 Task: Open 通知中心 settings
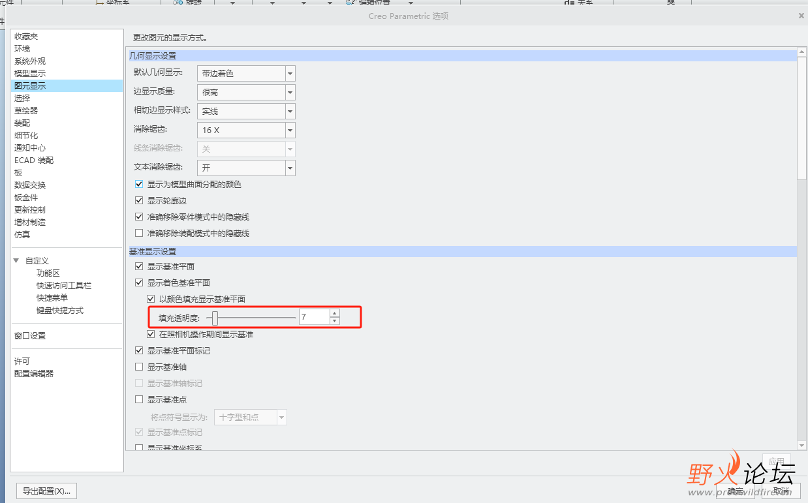30,148
